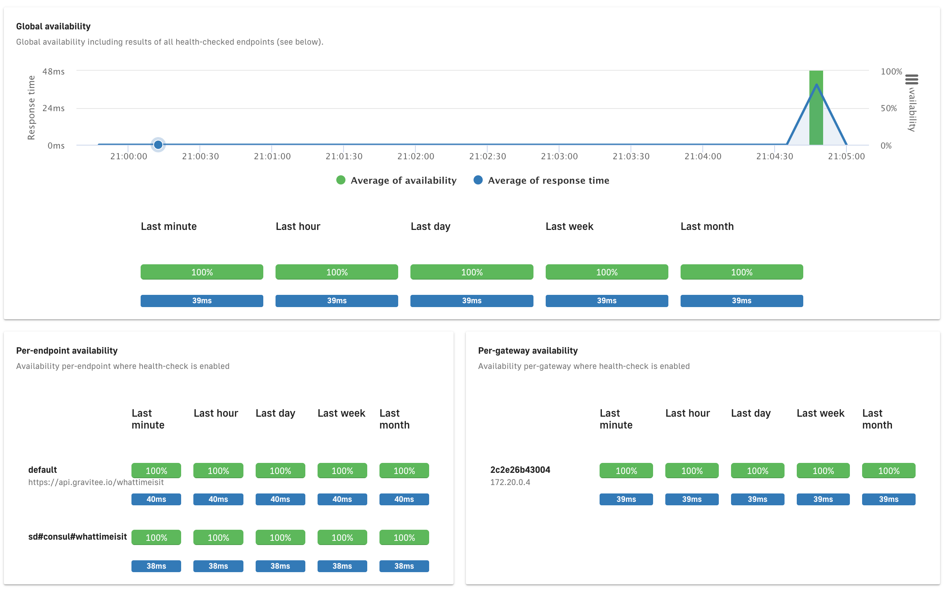This screenshot has height=592, width=950.
Task: Click global Last day 39ms response bar
Action: 471,301
